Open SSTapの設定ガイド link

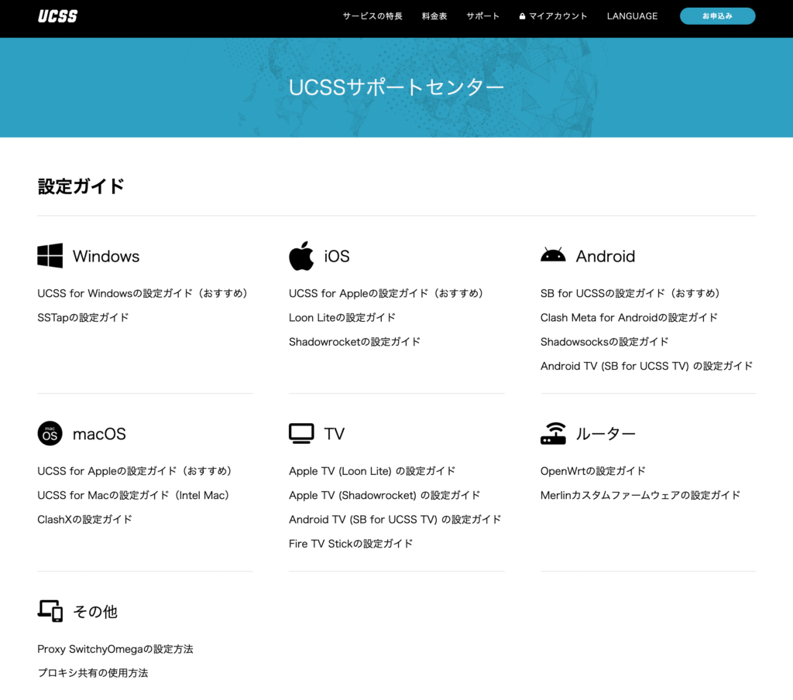pos(83,318)
